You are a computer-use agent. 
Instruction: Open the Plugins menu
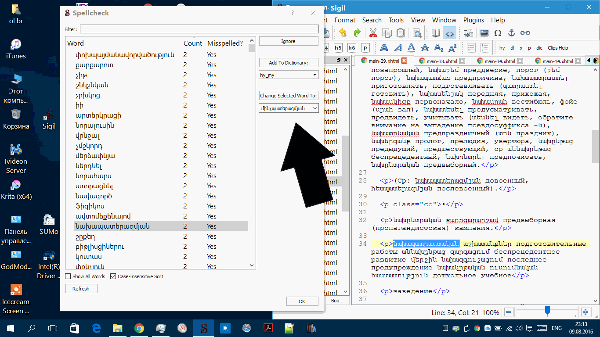(x=473, y=20)
